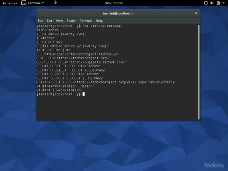Close the tecmint@localhost terminal window
Screen dimensions: 228x171
[x=195, y=13]
